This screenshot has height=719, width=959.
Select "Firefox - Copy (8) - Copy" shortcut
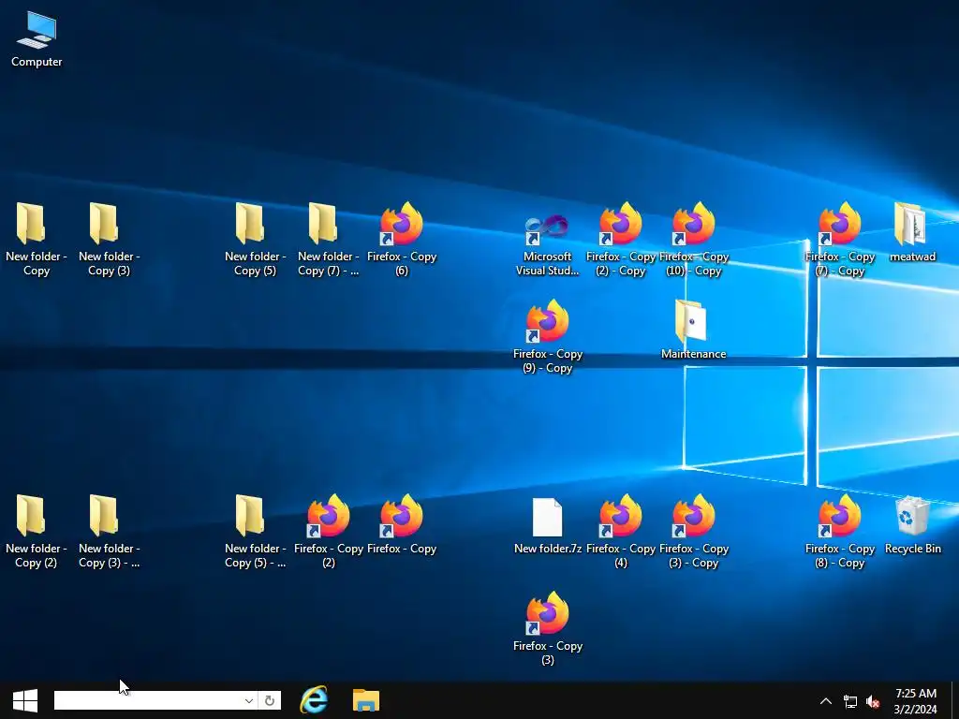click(x=840, y=532)
